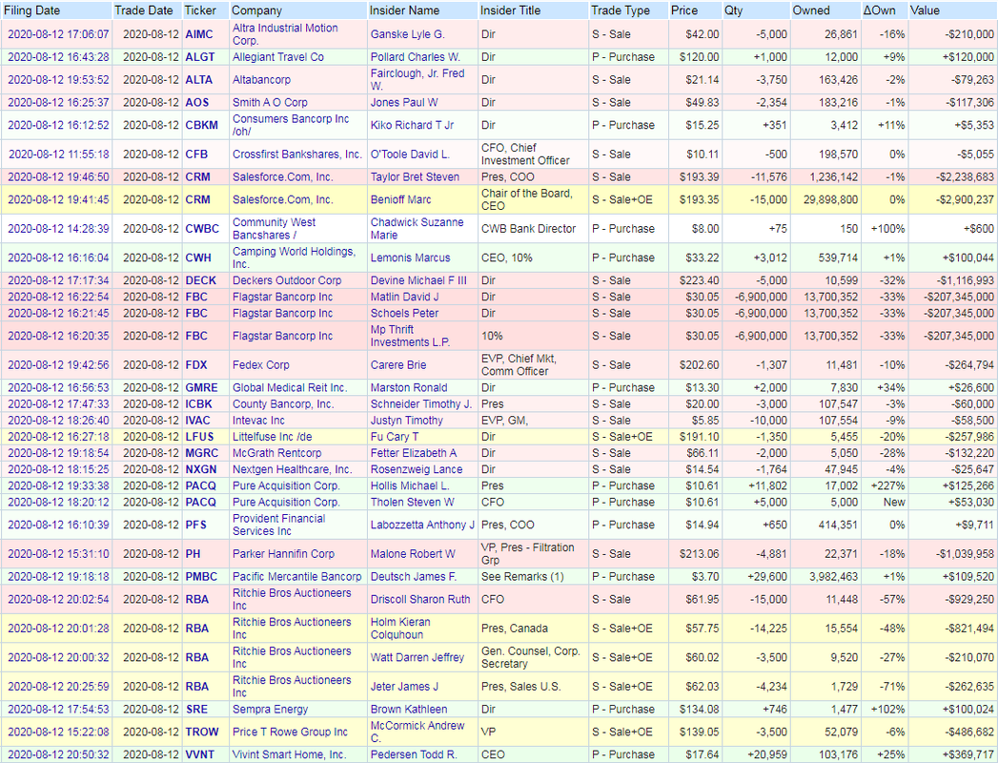Sort by the Insider Name header
Screen dimensions: 998x763
pos(405,10)
